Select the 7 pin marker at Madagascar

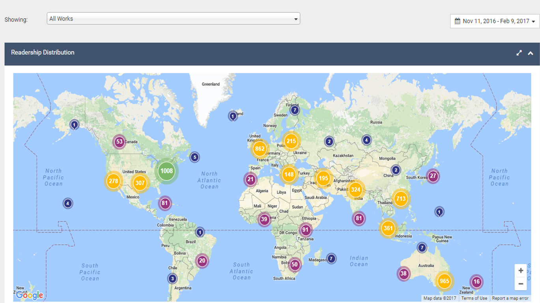point(331,259)
